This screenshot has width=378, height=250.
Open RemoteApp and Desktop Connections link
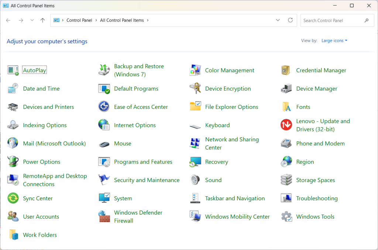pos(55,180)
